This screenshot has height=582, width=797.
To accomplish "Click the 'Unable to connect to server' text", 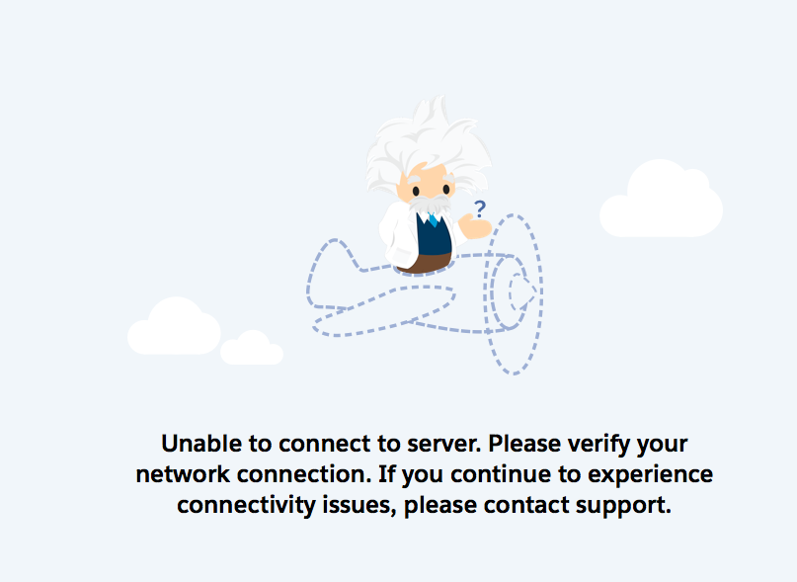I will click(x=321, y=444).
